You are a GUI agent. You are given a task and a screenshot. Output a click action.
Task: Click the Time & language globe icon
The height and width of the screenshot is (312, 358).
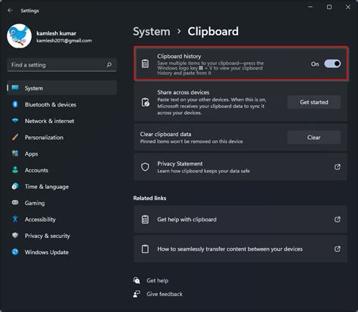15,187
